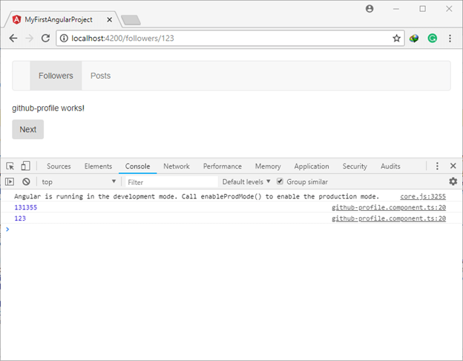Image resolution: width=463 pixels, height=361 pixels.
Task: Close the MyFirstAngularProject tab
Action: 109,19
